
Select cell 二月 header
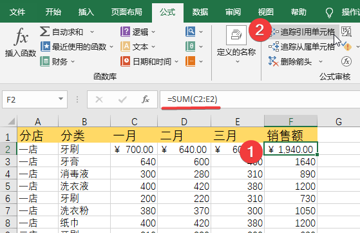tap(184, 136)
